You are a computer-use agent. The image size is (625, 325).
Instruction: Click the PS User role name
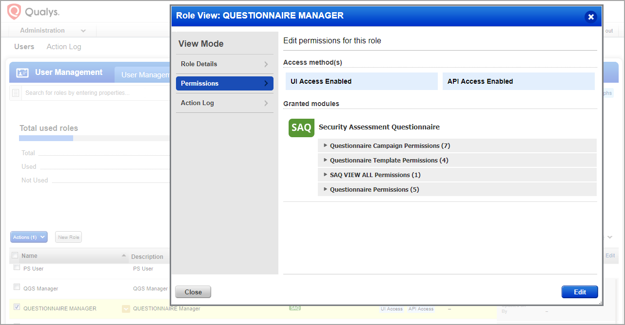(x=34, y=269)
